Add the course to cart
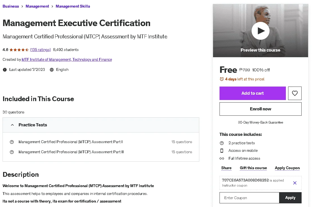312x207 pixels. point(252,93)
